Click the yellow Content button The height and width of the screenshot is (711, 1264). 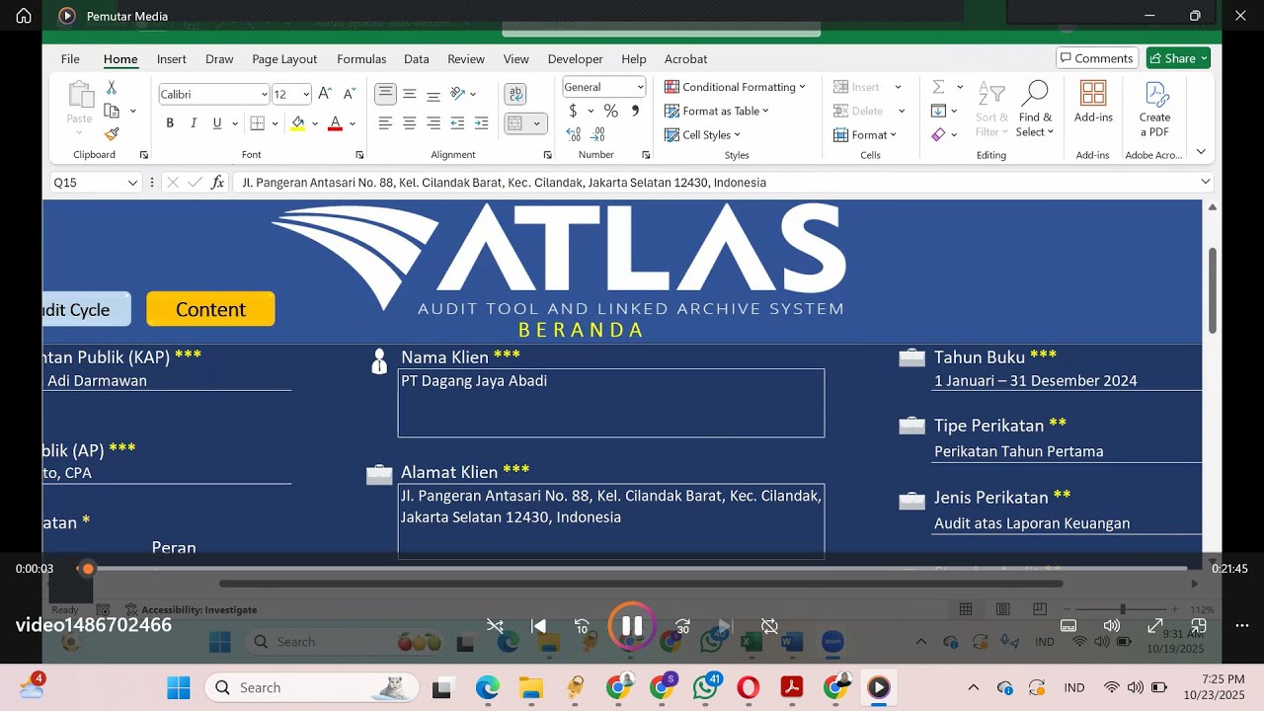pos(210,309)
